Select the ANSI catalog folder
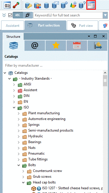 click(x=27, y=84)
